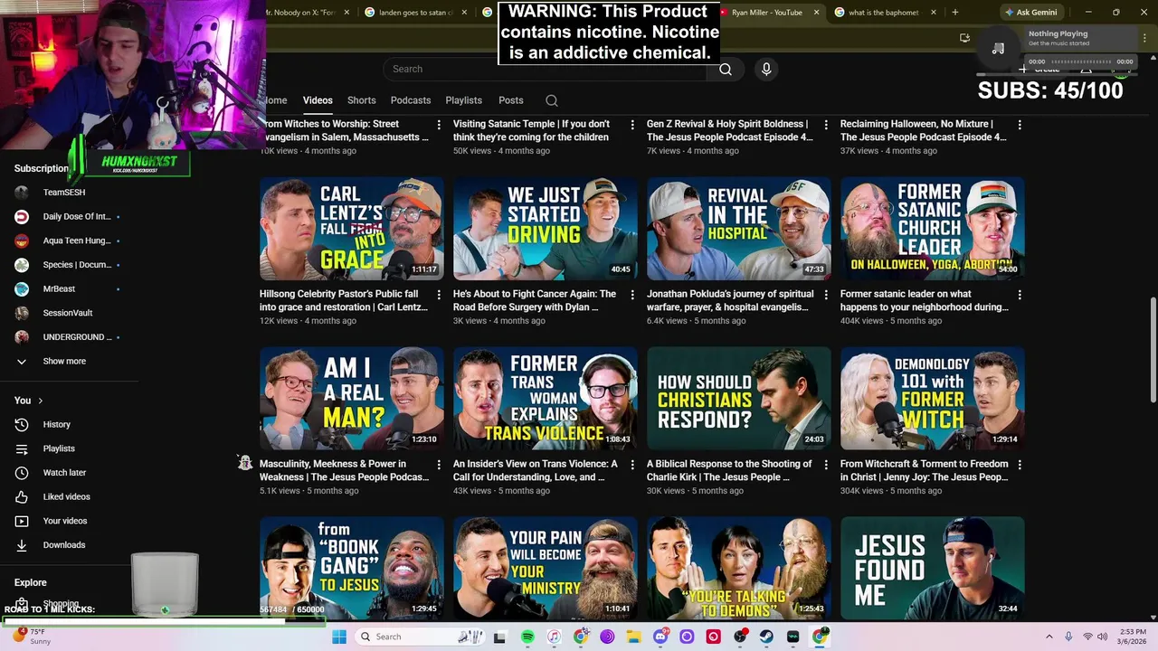Switch to 'what is the baphomet' tab
Image resolution: width=1158 pixels, height=651 pixels.
[x=884, y=13]
